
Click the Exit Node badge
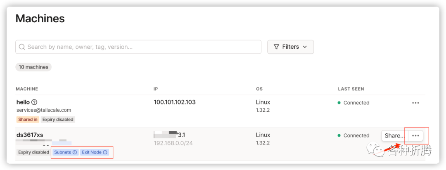(92, 152)
